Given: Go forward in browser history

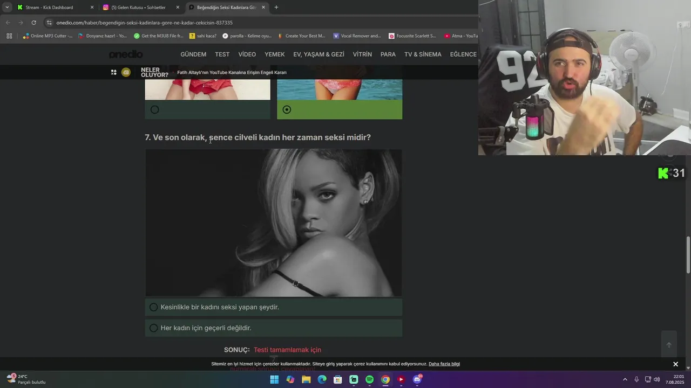Looking at the screenshot, I should [x=21, y=23].
